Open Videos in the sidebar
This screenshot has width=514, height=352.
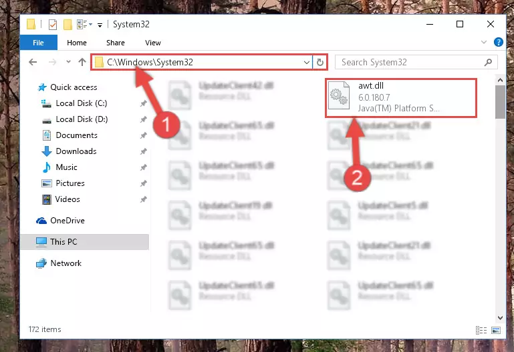68,199
